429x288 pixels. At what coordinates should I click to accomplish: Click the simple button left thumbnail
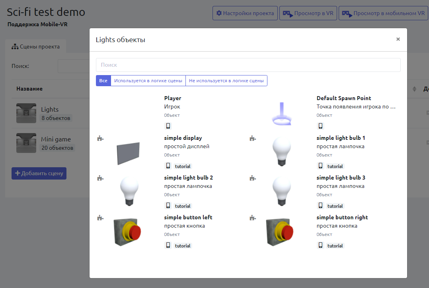coord(127,232)
